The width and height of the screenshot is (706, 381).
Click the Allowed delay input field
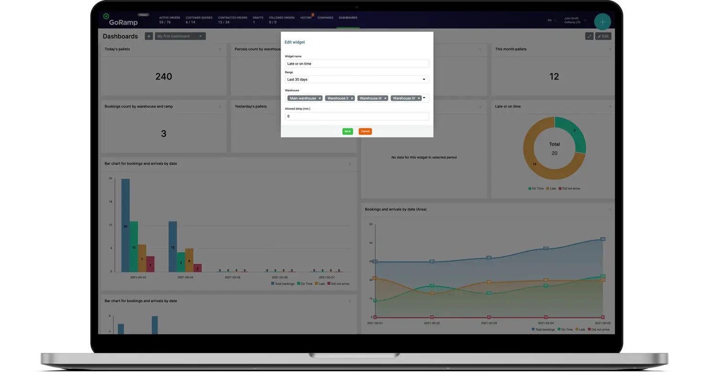(357, 116)
